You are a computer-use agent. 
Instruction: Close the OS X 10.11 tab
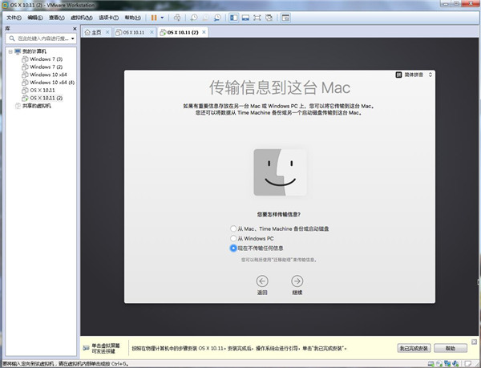[x=152, y=32]
